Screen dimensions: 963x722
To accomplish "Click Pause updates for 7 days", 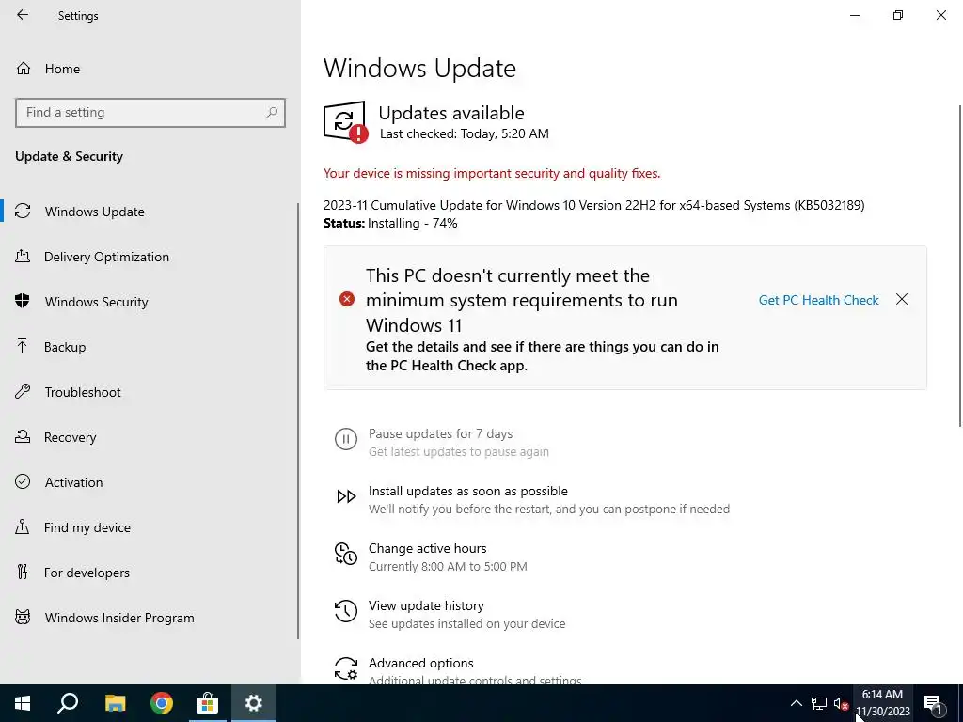I will (440, 433).
